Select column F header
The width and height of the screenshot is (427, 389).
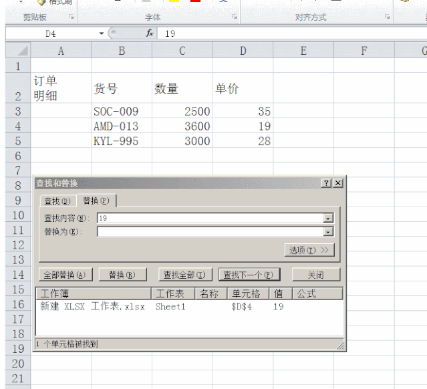click(364, 51)
